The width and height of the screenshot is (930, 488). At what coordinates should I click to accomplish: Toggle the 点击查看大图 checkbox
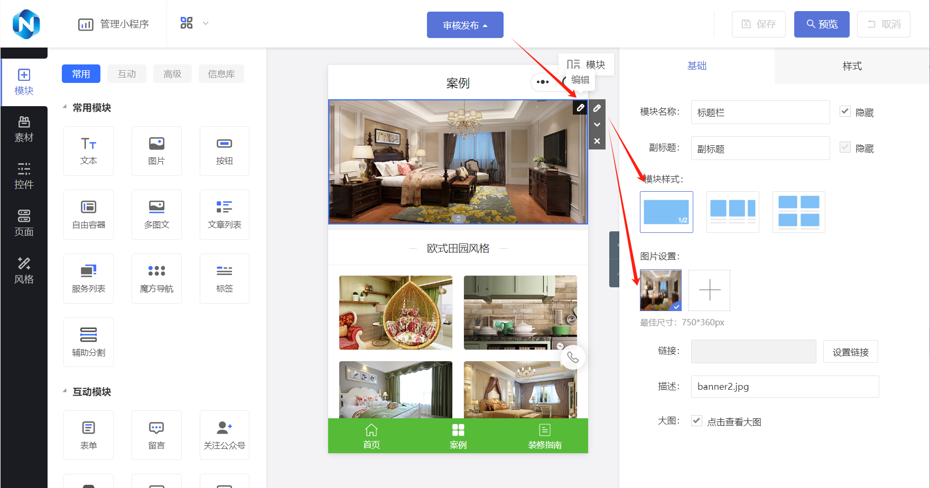(697, 421)
